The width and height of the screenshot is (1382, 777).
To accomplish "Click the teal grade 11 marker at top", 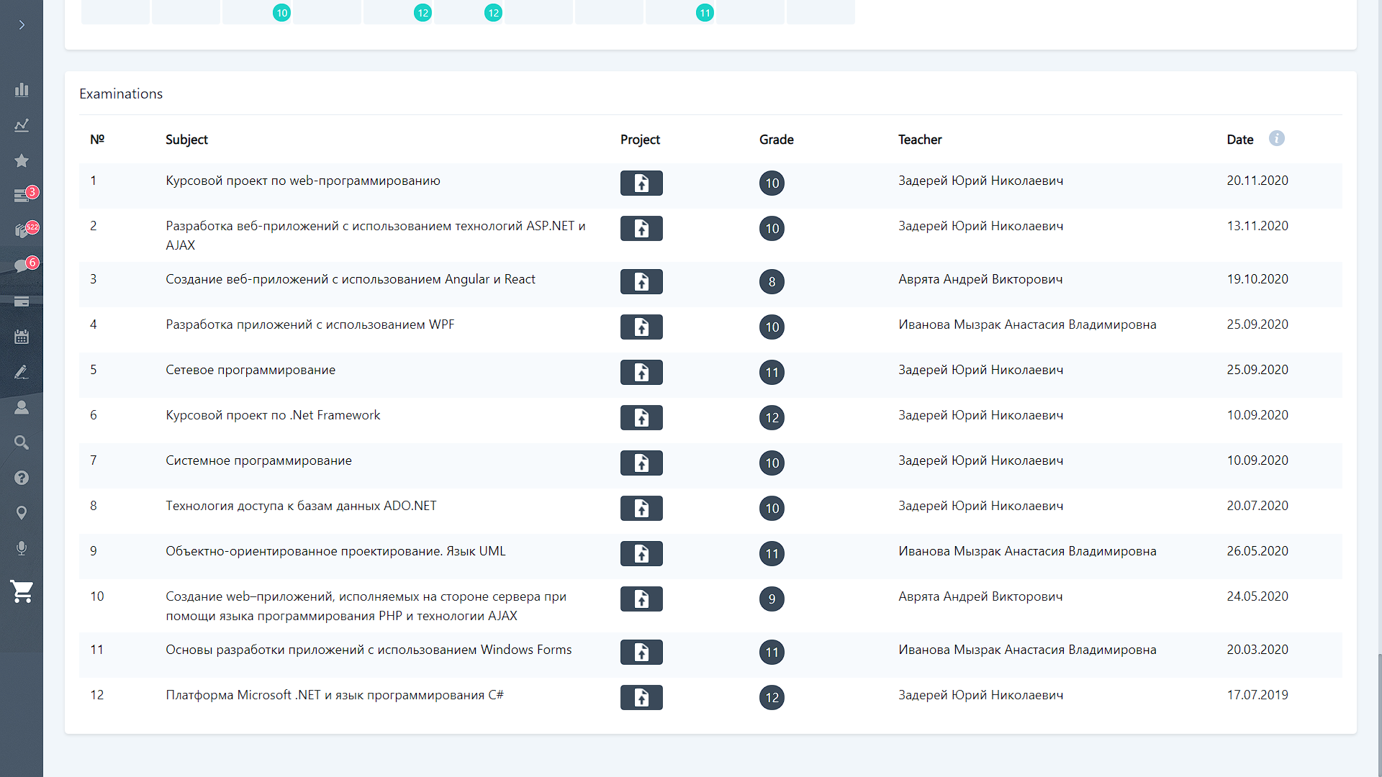I will point(704,12).
